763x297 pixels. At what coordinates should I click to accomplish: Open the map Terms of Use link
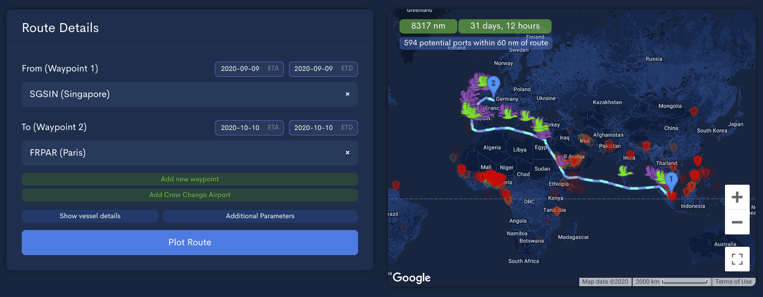[x=733, y=282]
